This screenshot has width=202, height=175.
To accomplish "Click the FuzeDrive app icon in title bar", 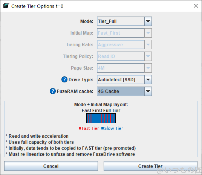I will pyautogui.click(x=6, y=6).
